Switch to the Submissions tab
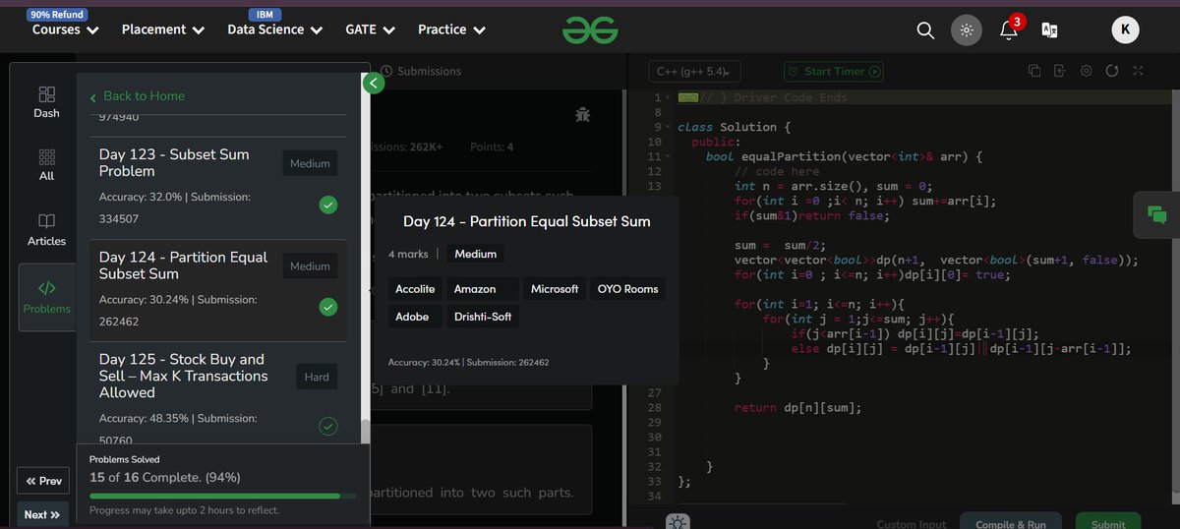The image size is (1180, 529). tap(421, 71)
